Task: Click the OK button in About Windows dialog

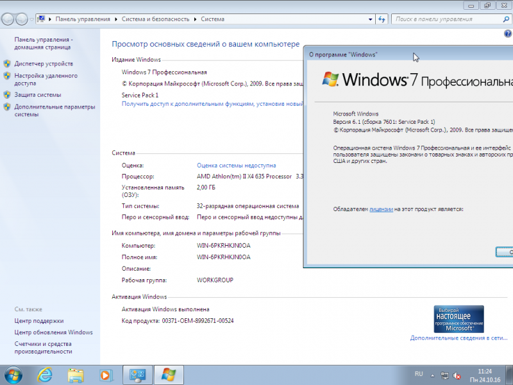Action: click(x=505, y=252)
